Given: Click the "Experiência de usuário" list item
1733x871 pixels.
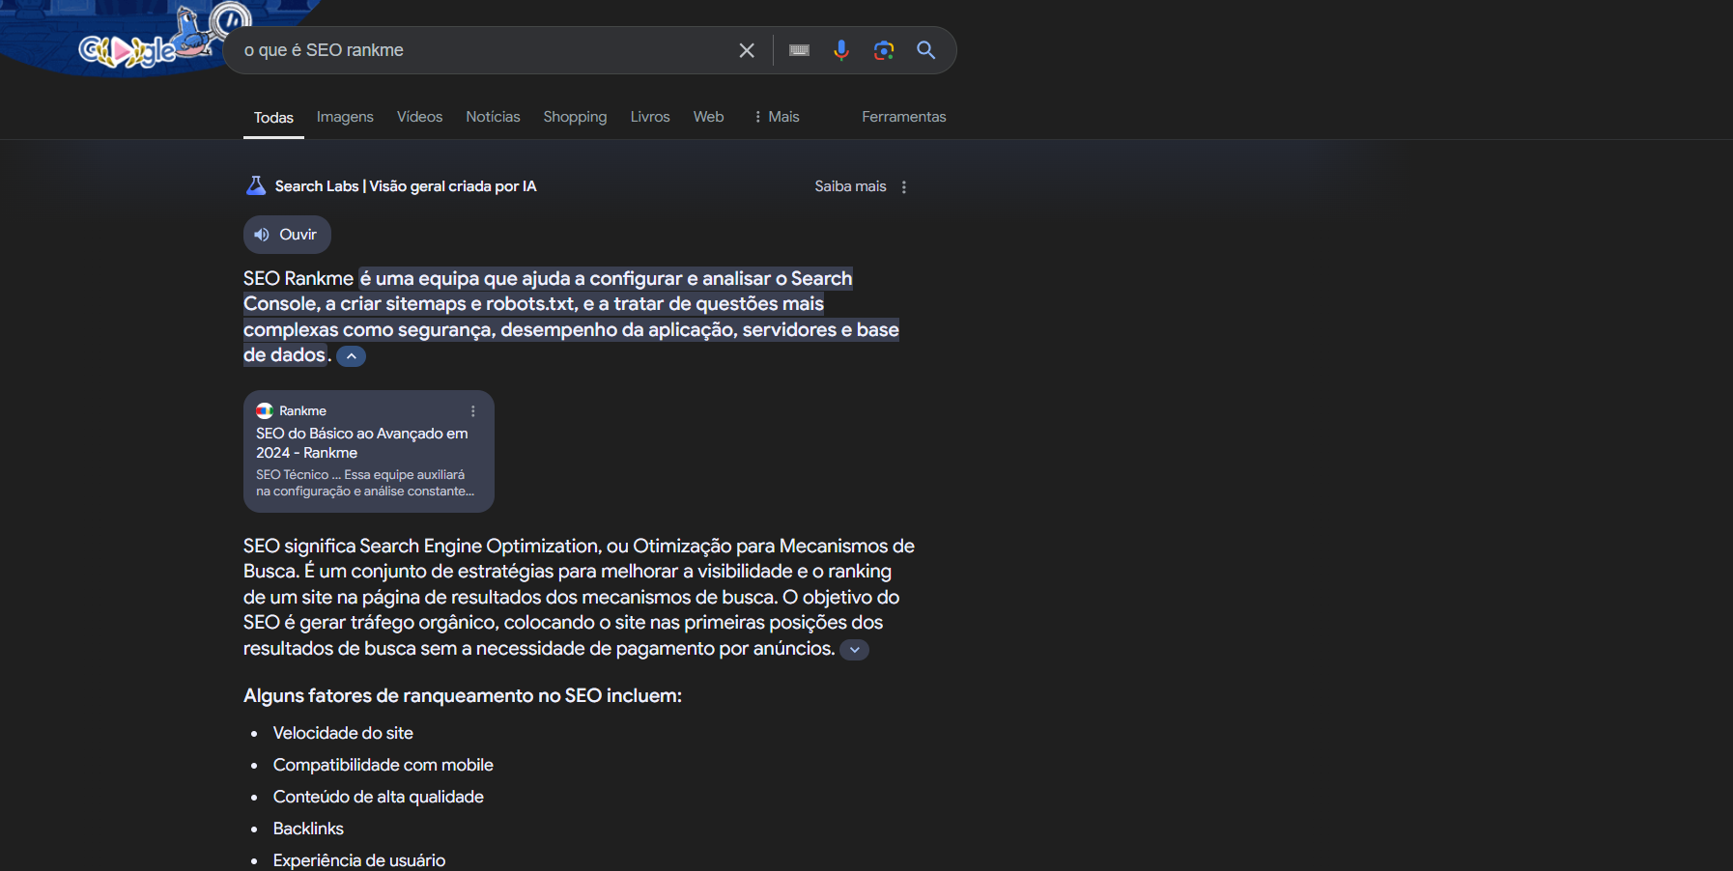Looking at the screenshot, I should click(x=359, y=860).
